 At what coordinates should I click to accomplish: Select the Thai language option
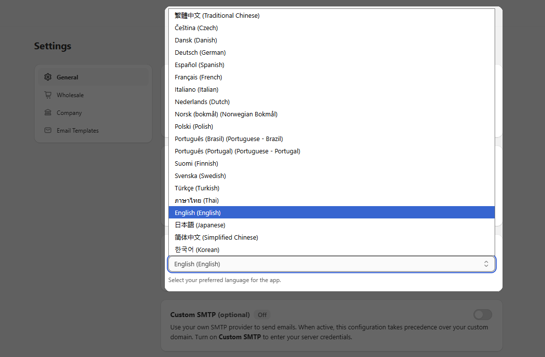(x=332, y=200)
